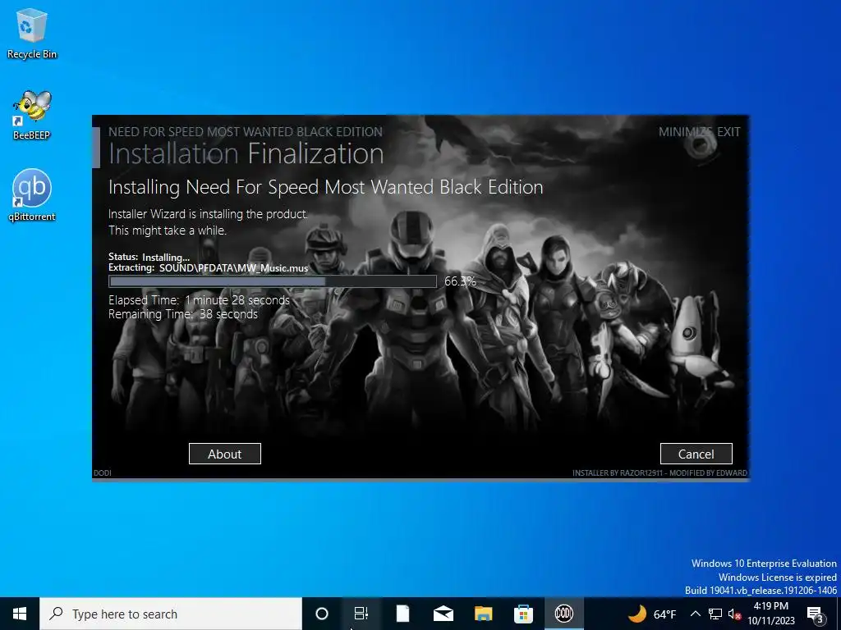This screenshot has width=841, height=630.
Task: Focus the taskbar search box
Action: click(x=171, y=614)
